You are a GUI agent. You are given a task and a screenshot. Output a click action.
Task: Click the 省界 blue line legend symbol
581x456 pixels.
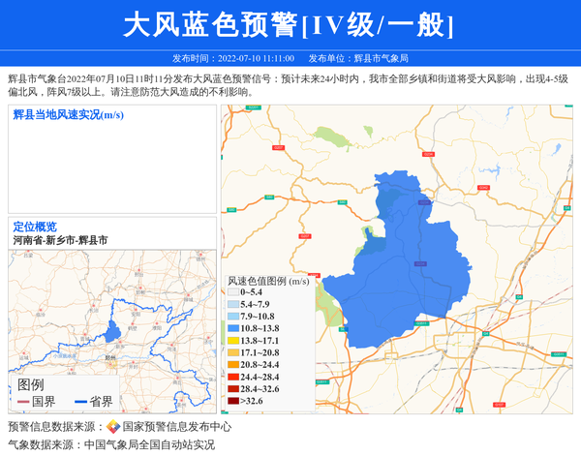(79, 402)
